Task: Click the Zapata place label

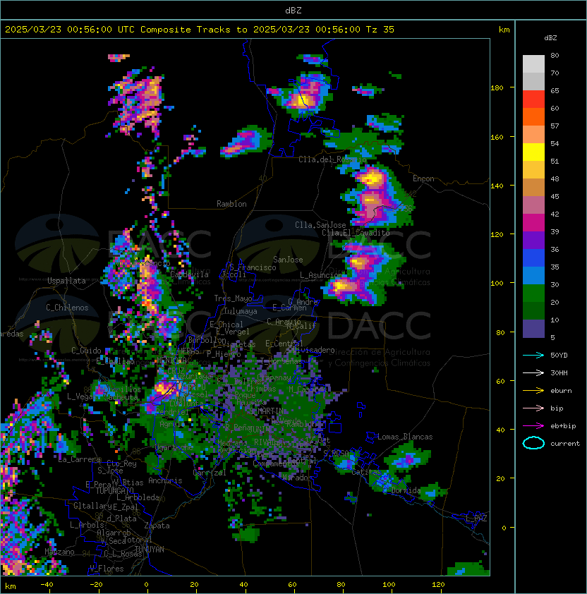Action: (x=157, y=526)
